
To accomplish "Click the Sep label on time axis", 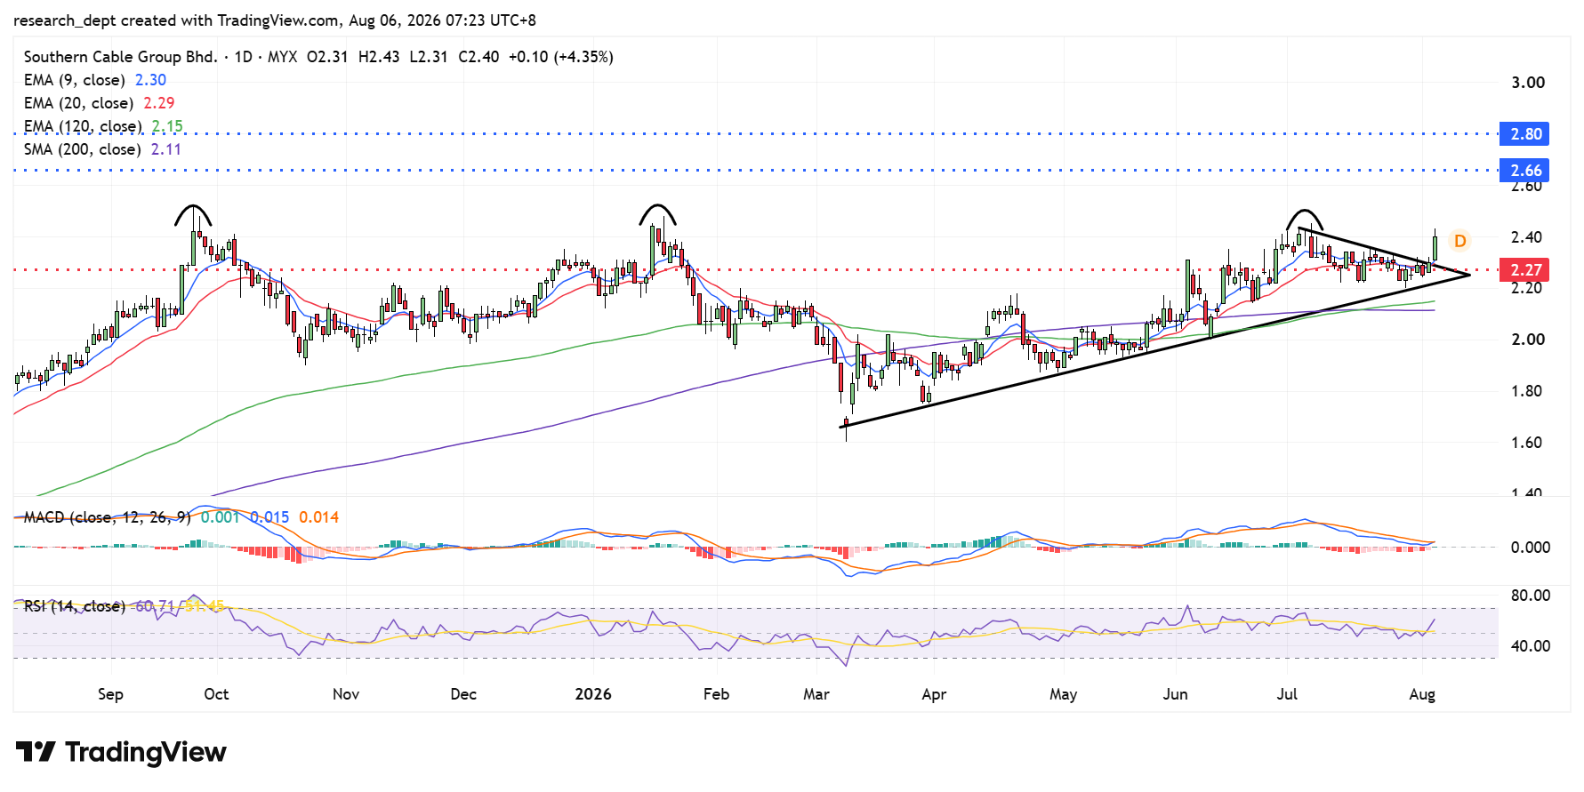I will (x=110, y=694).
